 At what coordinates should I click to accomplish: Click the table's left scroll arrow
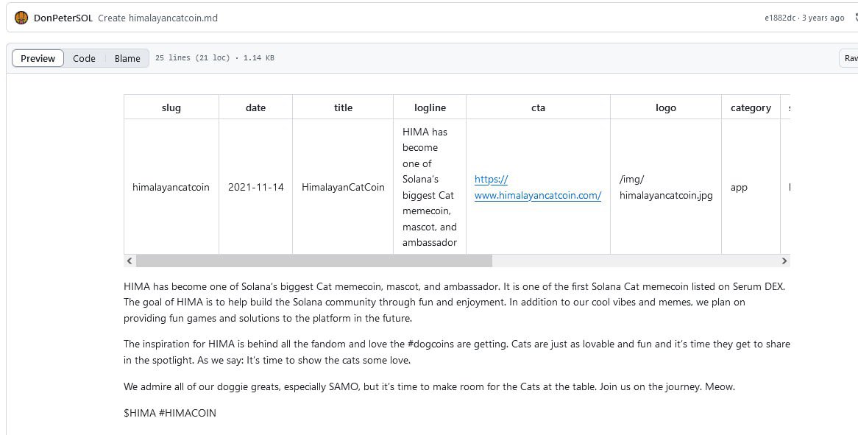(130, 261)
